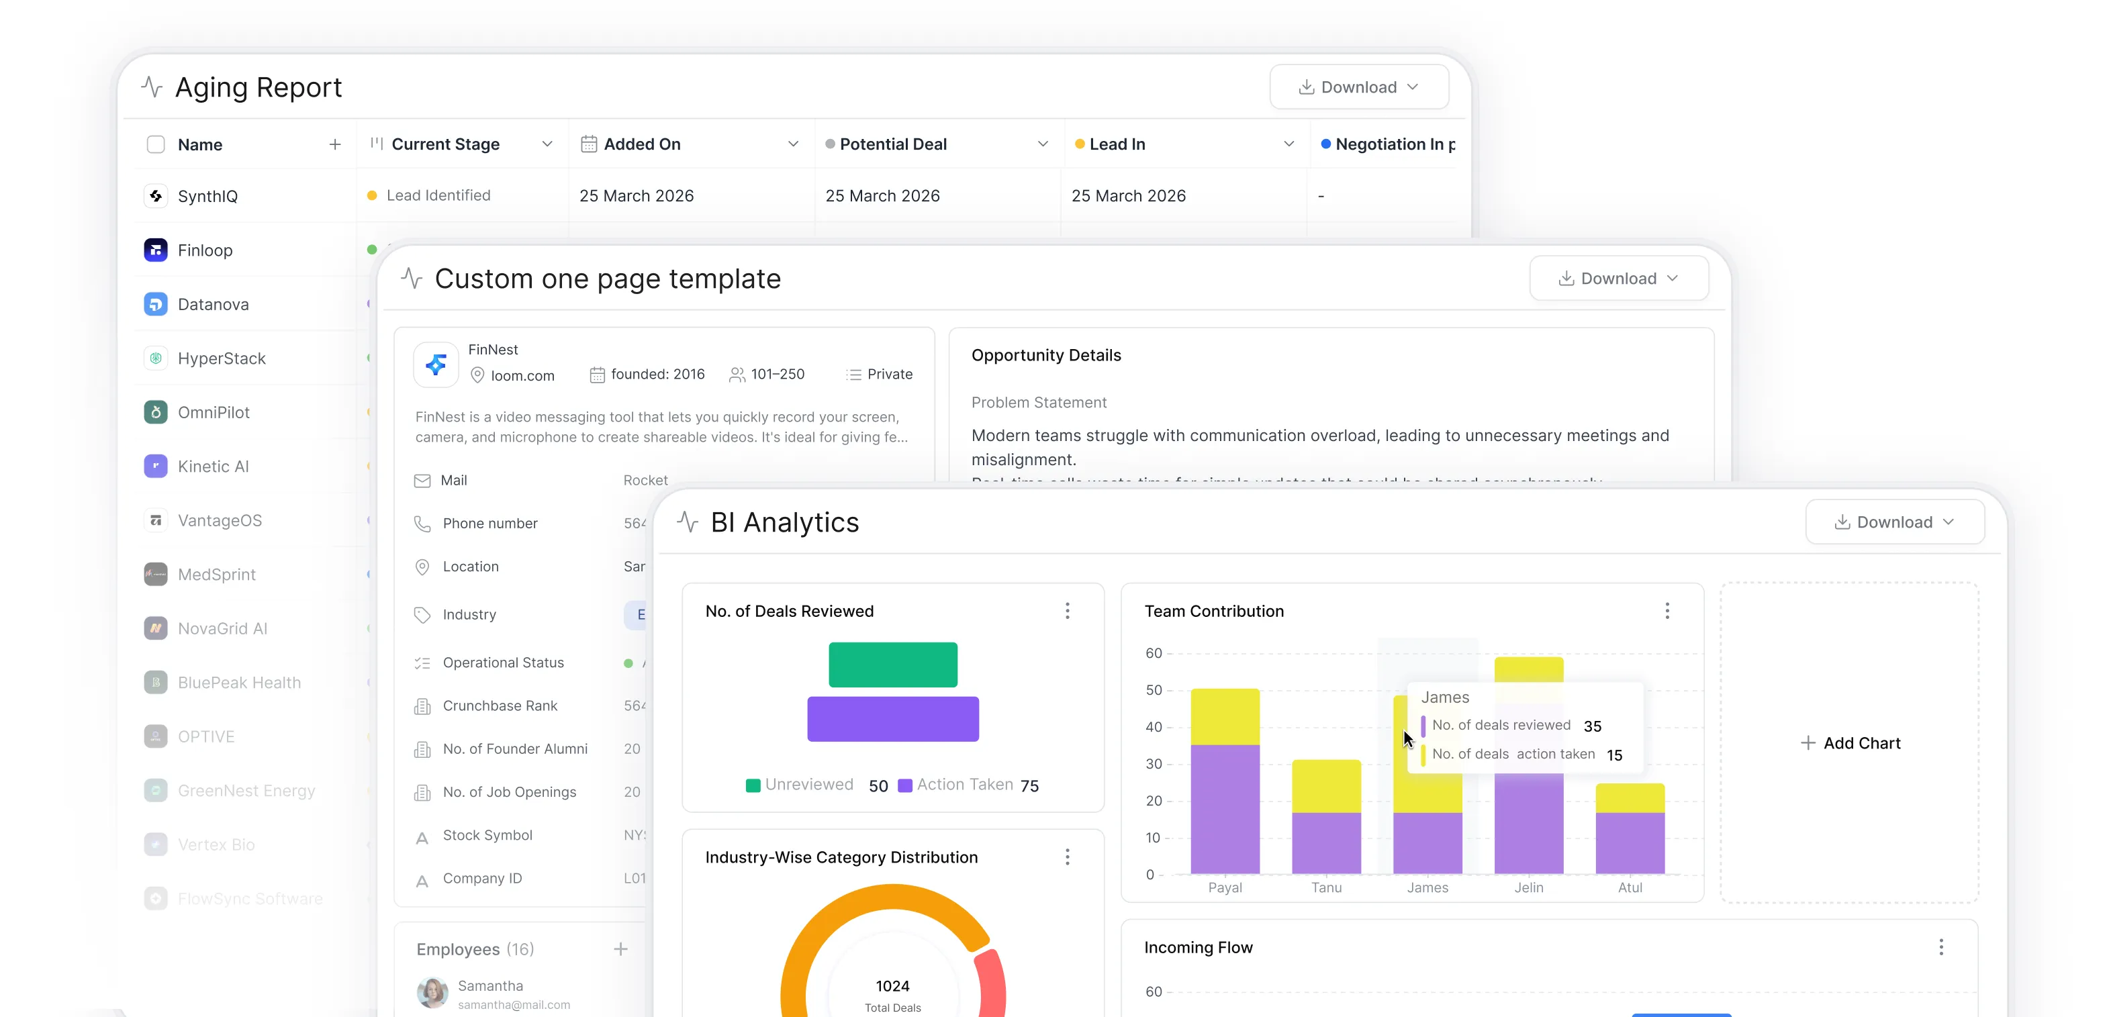
Task: Click the green Unreviewed funnel bar
Action: click(x=892, y=665)
